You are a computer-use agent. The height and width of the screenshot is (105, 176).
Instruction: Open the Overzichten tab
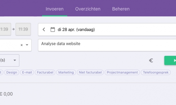click(88, 9)
